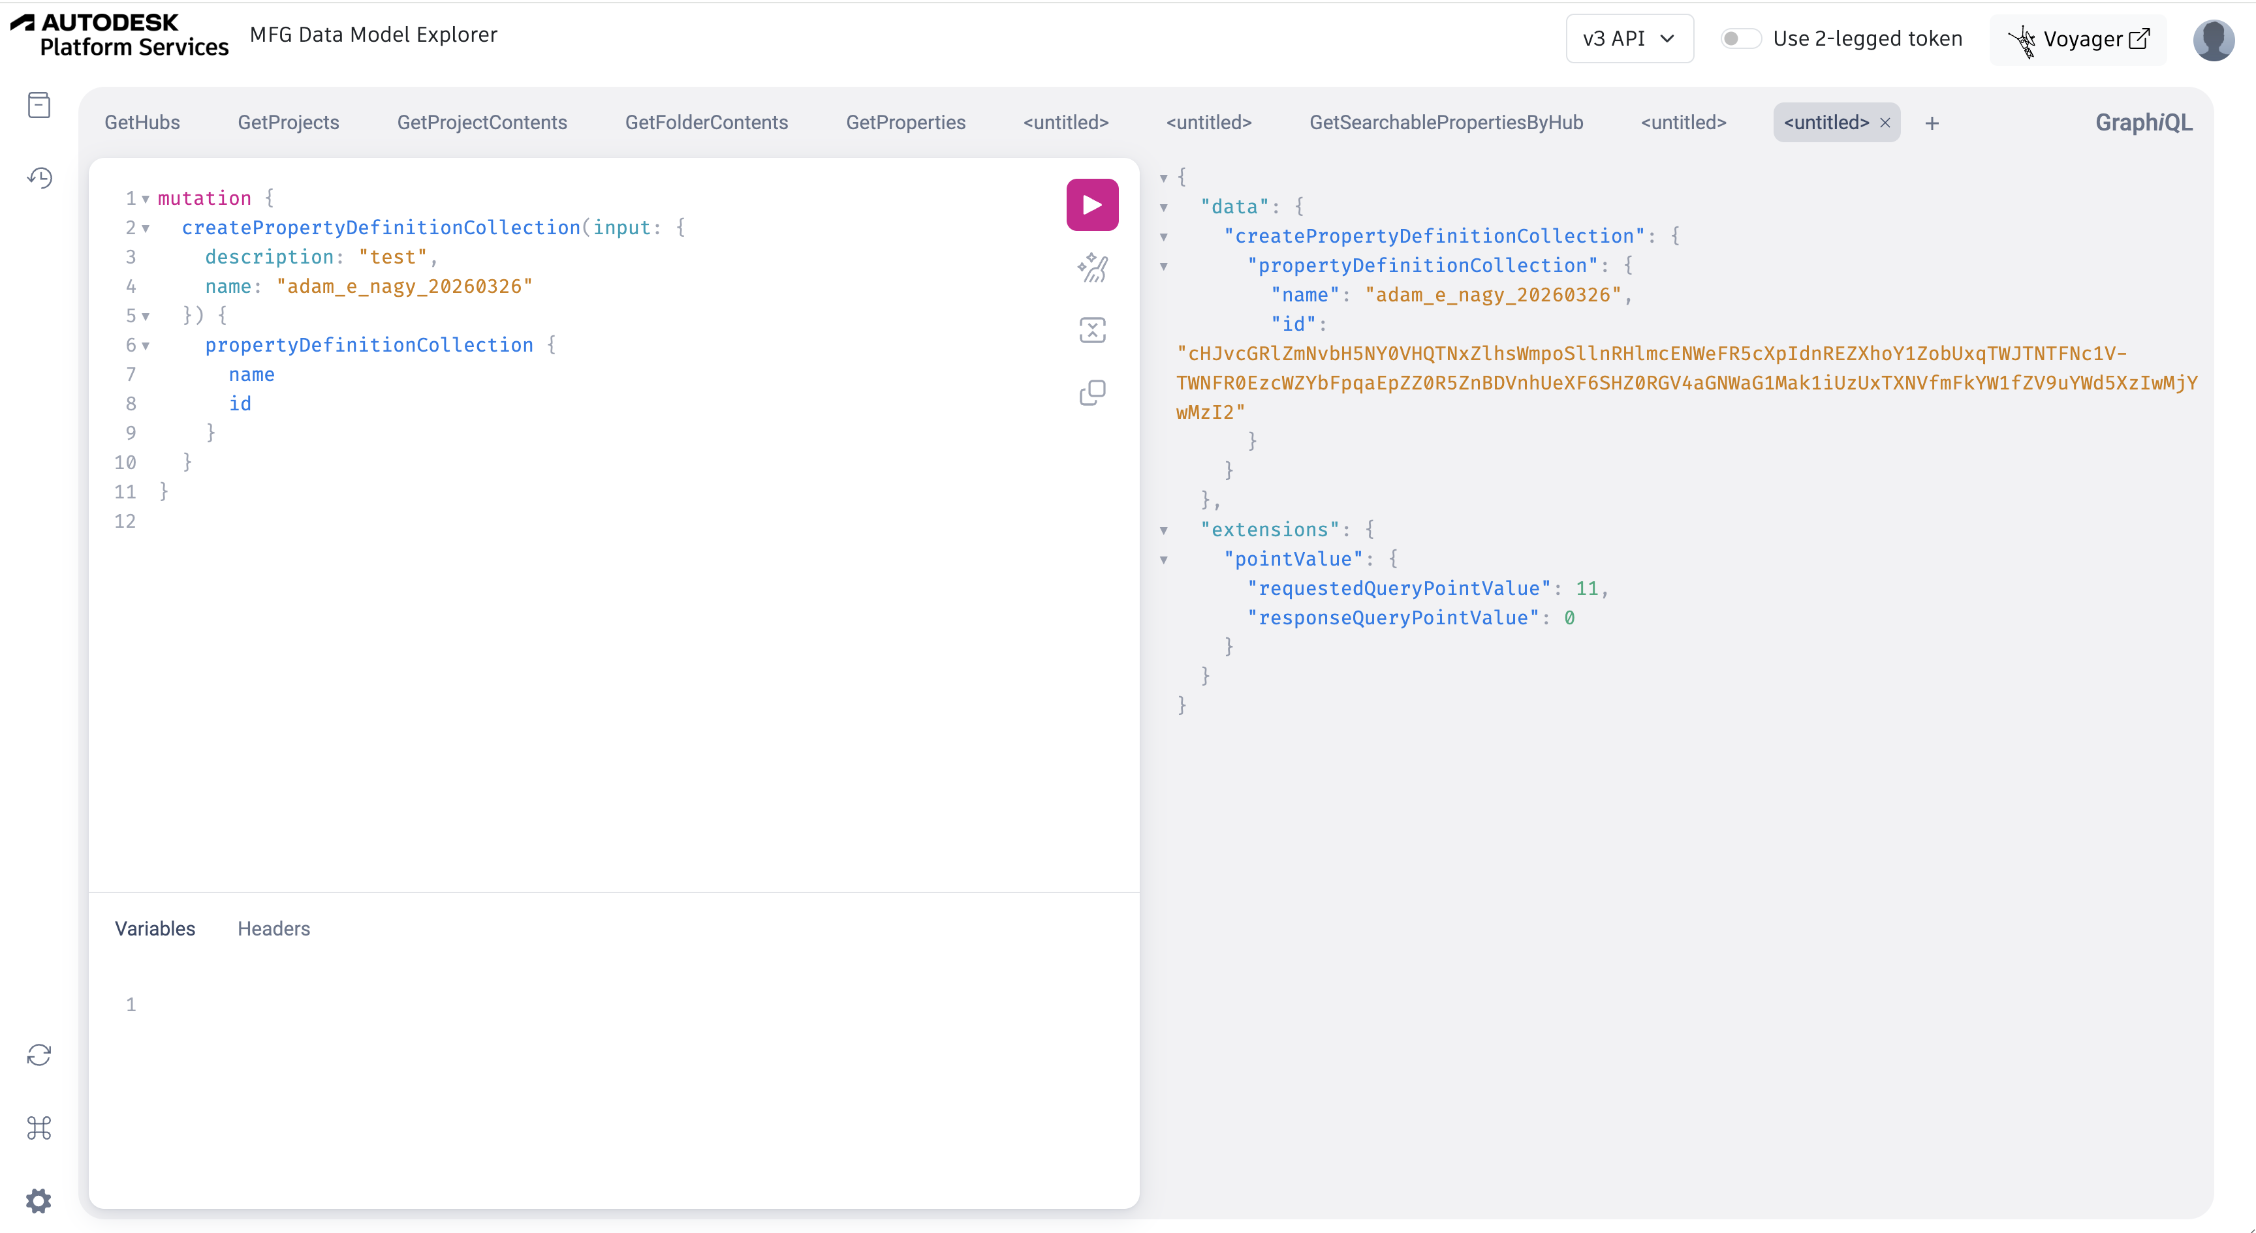Image resolution: width=2256 pixels, height=1233 pixels.
Task: Execute the mutation with the play button
Action: pos(1091,204)
